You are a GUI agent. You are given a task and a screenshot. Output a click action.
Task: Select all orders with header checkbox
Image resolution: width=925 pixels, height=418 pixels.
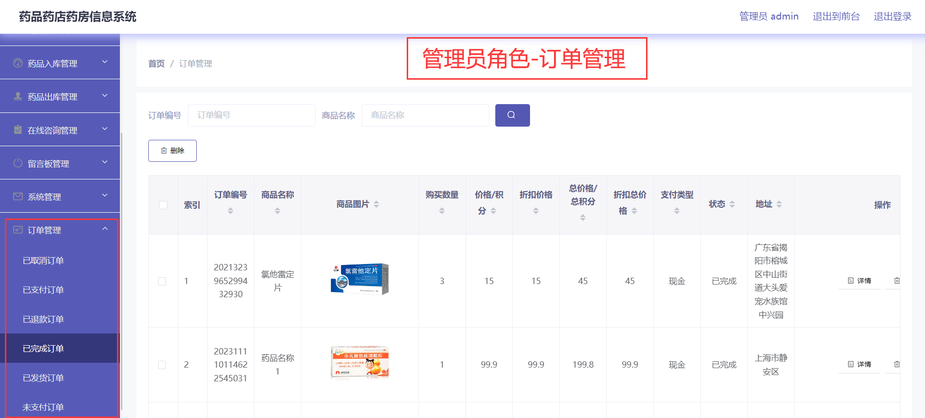[x=163, y=205]
